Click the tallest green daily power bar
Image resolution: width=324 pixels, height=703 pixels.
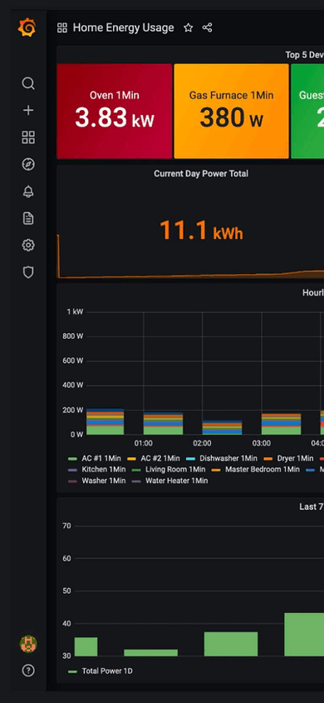[304, 635]
